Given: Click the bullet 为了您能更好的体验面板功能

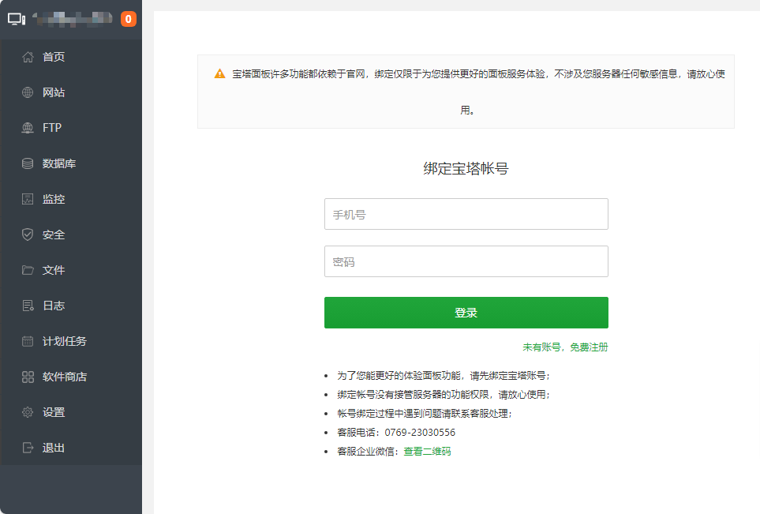Looking at the screenshot, I should pos(444,376).
